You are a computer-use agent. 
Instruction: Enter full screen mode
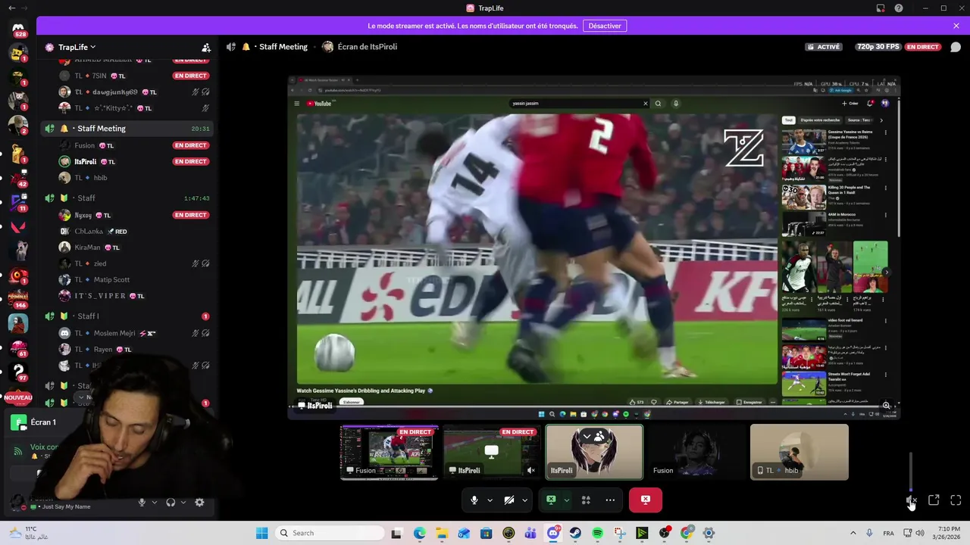[x=956, y=500]
